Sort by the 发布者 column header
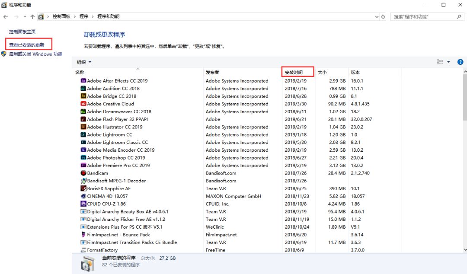467x274 pixels. (212, 72)
